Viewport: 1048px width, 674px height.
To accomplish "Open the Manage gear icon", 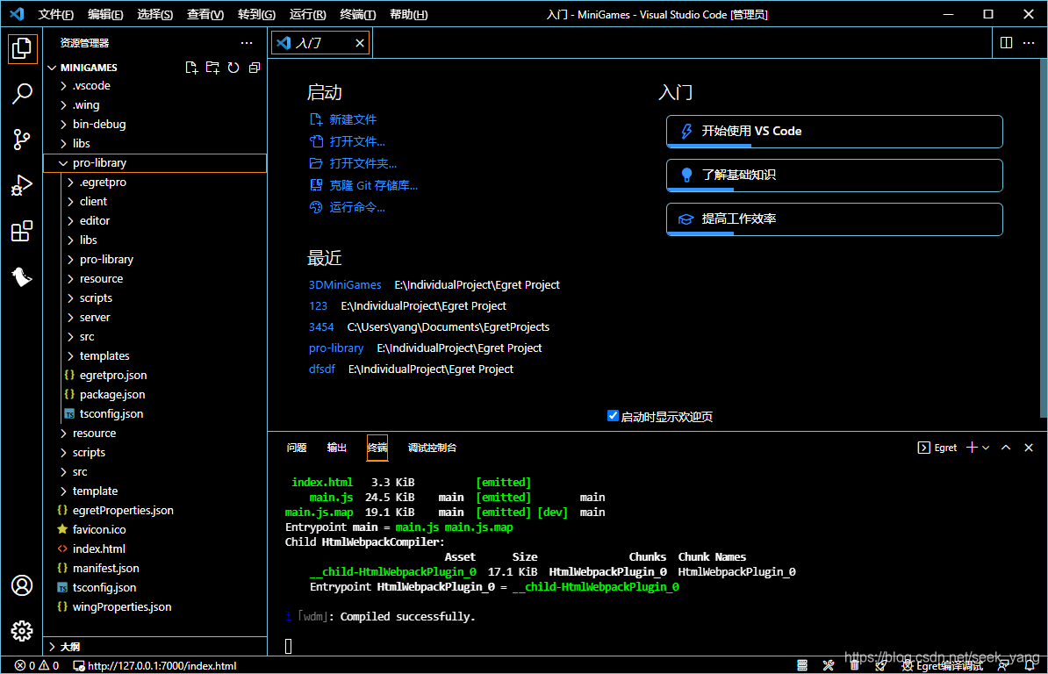I will (x=22, y=631).
